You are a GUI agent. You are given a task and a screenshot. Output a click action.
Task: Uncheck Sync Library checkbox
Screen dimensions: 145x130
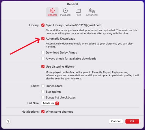click(43, 25)
